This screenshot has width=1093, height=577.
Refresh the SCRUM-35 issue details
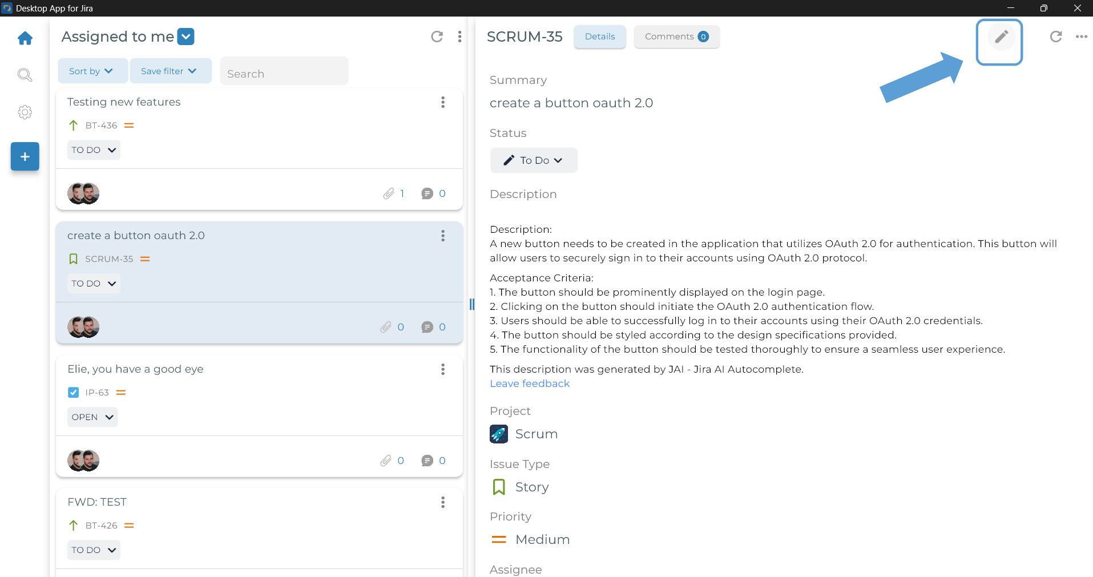[x=1055, y=37]
